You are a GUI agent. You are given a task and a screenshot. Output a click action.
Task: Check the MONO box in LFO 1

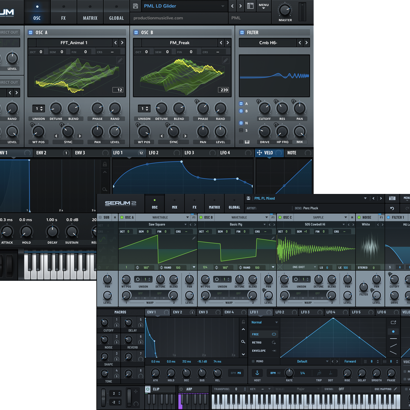(x=253, y=362)
